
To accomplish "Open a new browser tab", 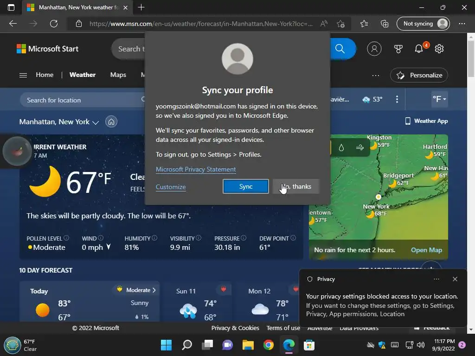I will click(141, 7).
